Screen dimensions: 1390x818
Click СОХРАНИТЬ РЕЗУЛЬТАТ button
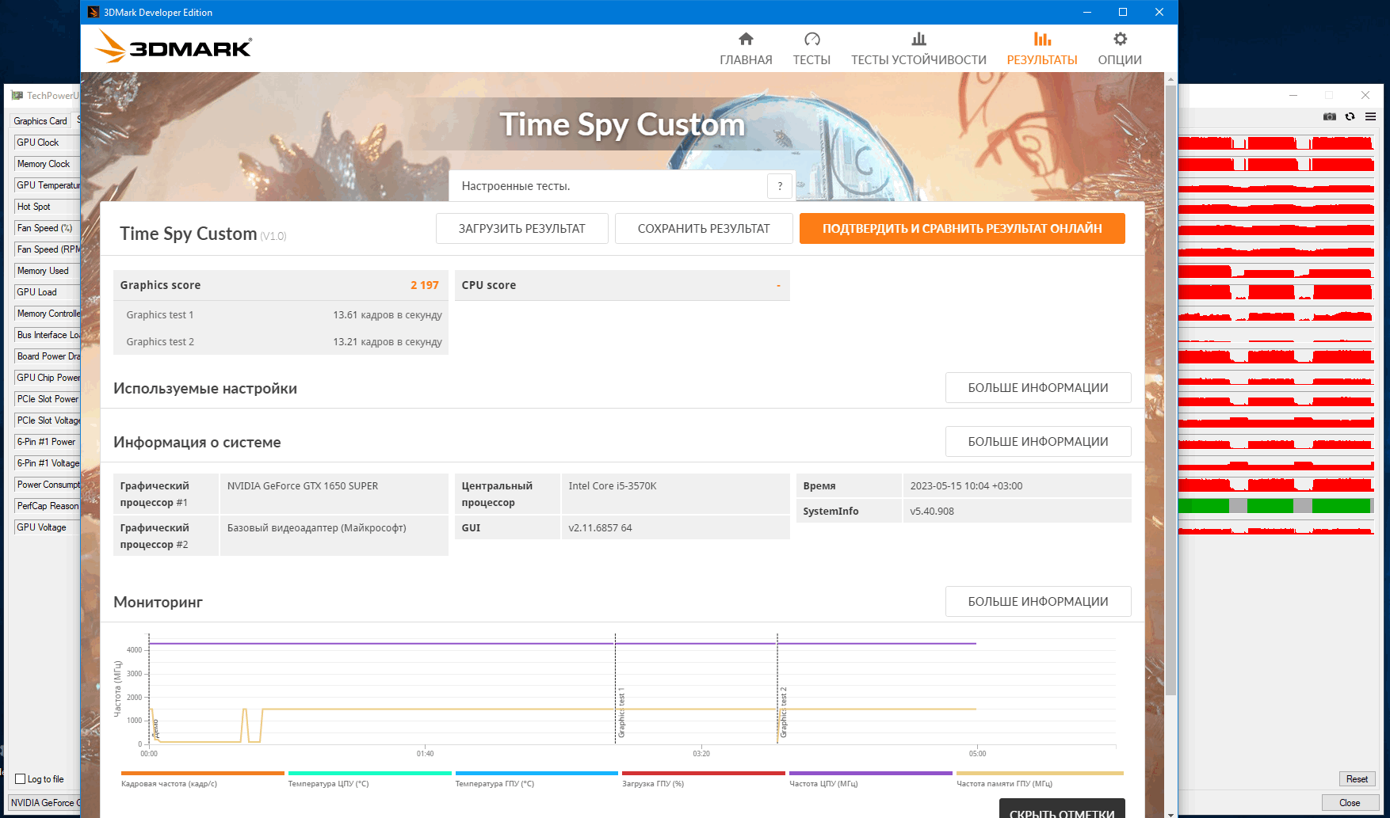[x=704, y=228]
